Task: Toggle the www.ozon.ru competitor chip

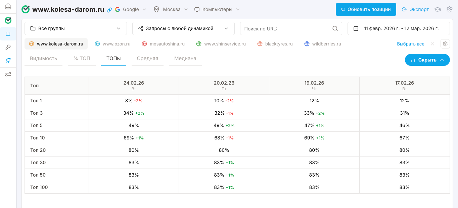Action: (x=112, y=44)
